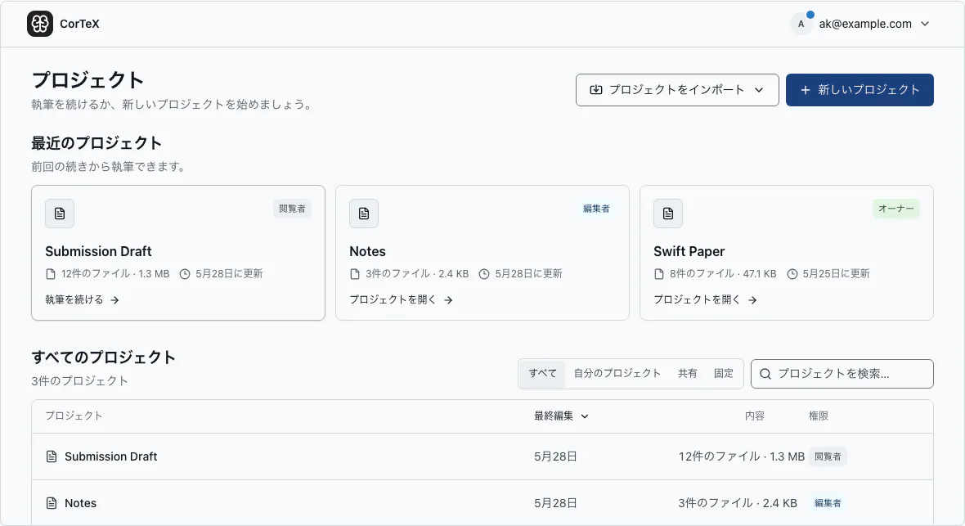Open the プロジェクトをインポート dropdown
The height and width of the screenshot is (526, 965).
coord(677,90)
